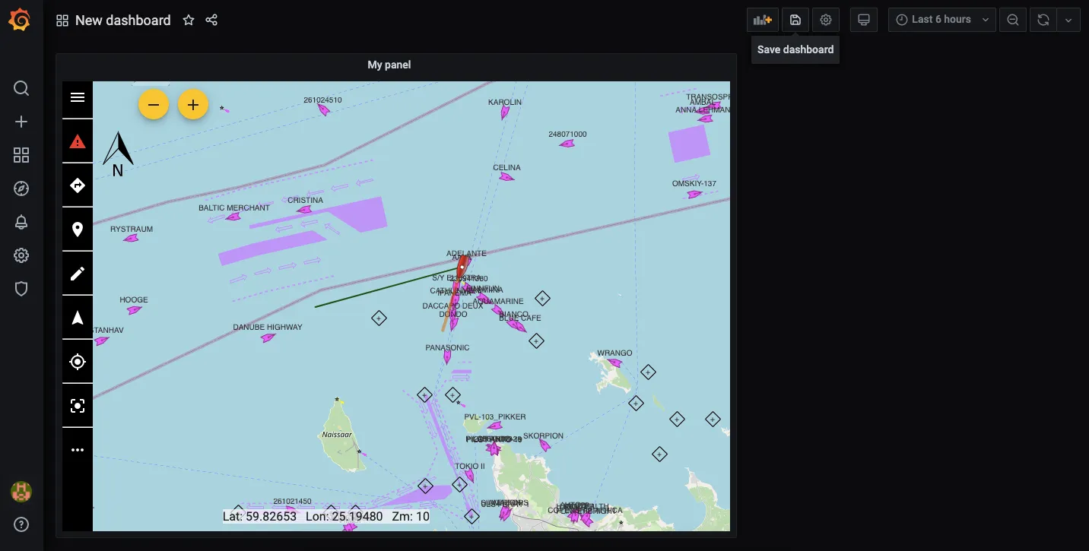Zoom out the map with minus button

(x=154, y=105)
